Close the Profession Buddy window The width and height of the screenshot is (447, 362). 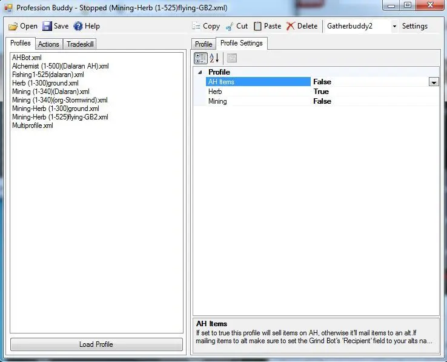430,5
